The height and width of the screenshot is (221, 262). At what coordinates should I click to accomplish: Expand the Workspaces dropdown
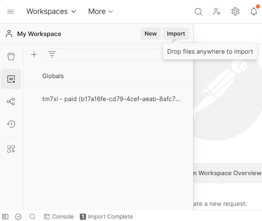click(51, 12)
